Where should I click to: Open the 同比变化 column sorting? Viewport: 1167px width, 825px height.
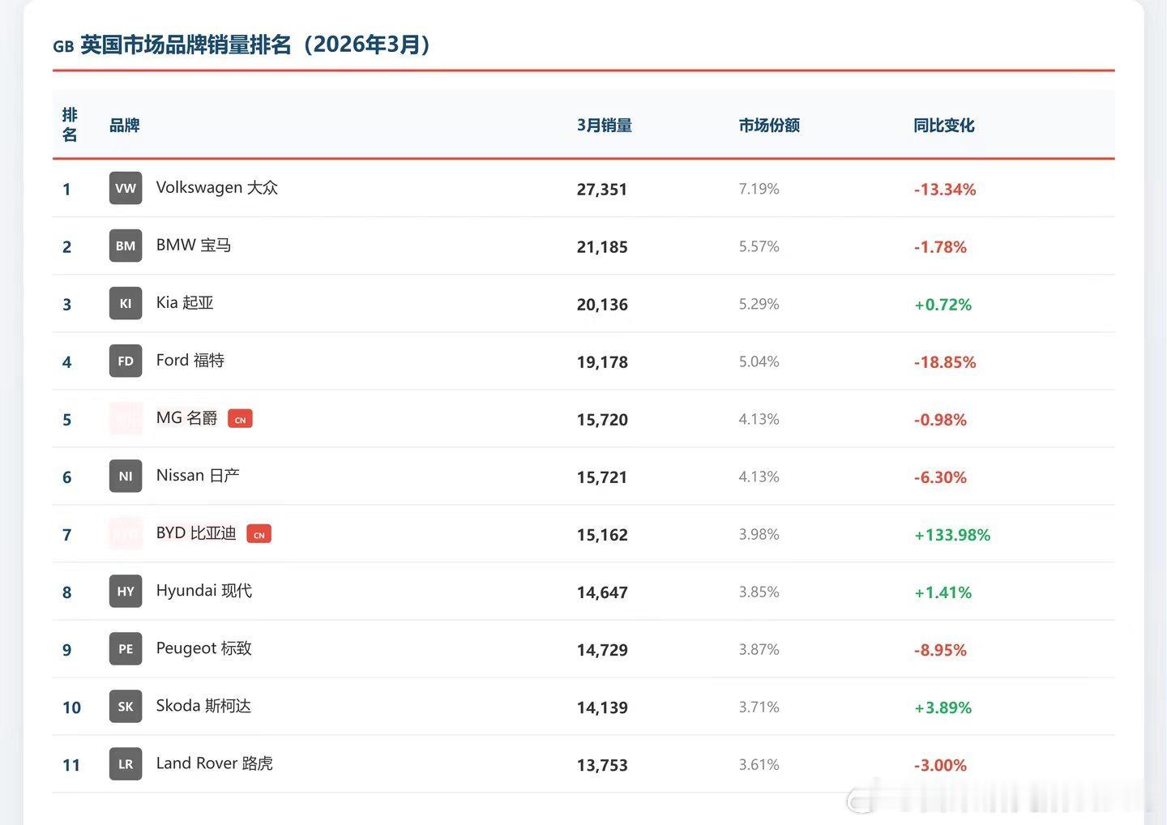(943, 125)
